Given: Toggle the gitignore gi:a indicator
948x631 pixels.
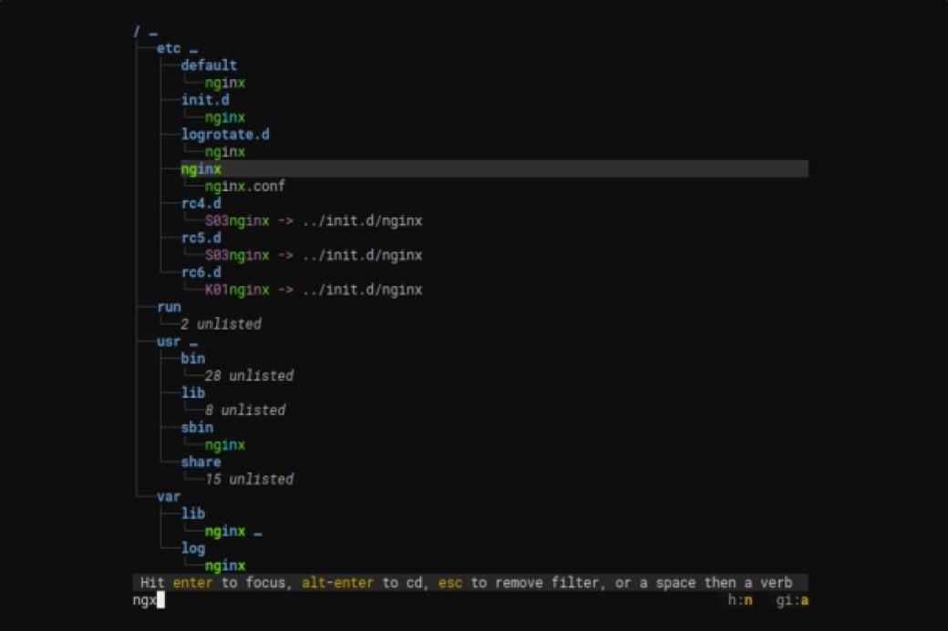Looking at the screenshot, I should point(793,600).
